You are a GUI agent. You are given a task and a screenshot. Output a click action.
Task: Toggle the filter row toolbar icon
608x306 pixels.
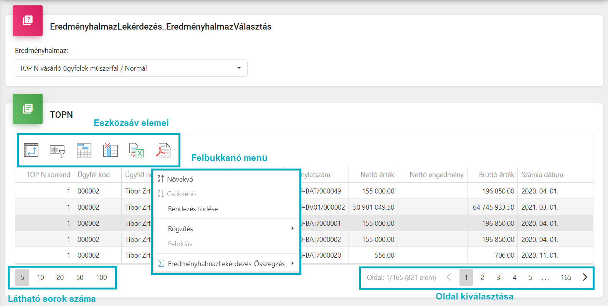click(x=58, y=150)
